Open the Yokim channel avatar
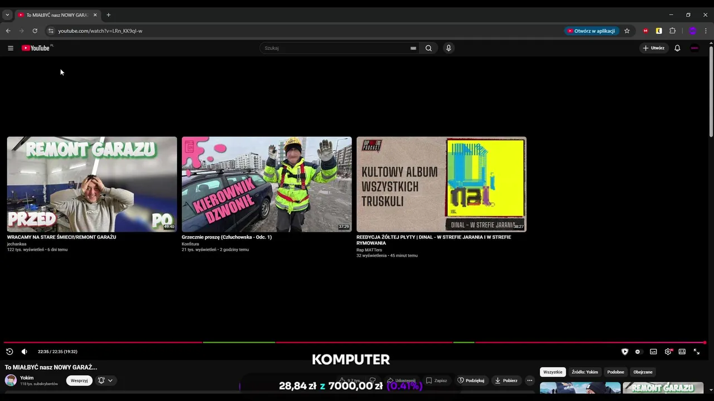The width and height of the screenshot is (714, 401). coord(11,380)
